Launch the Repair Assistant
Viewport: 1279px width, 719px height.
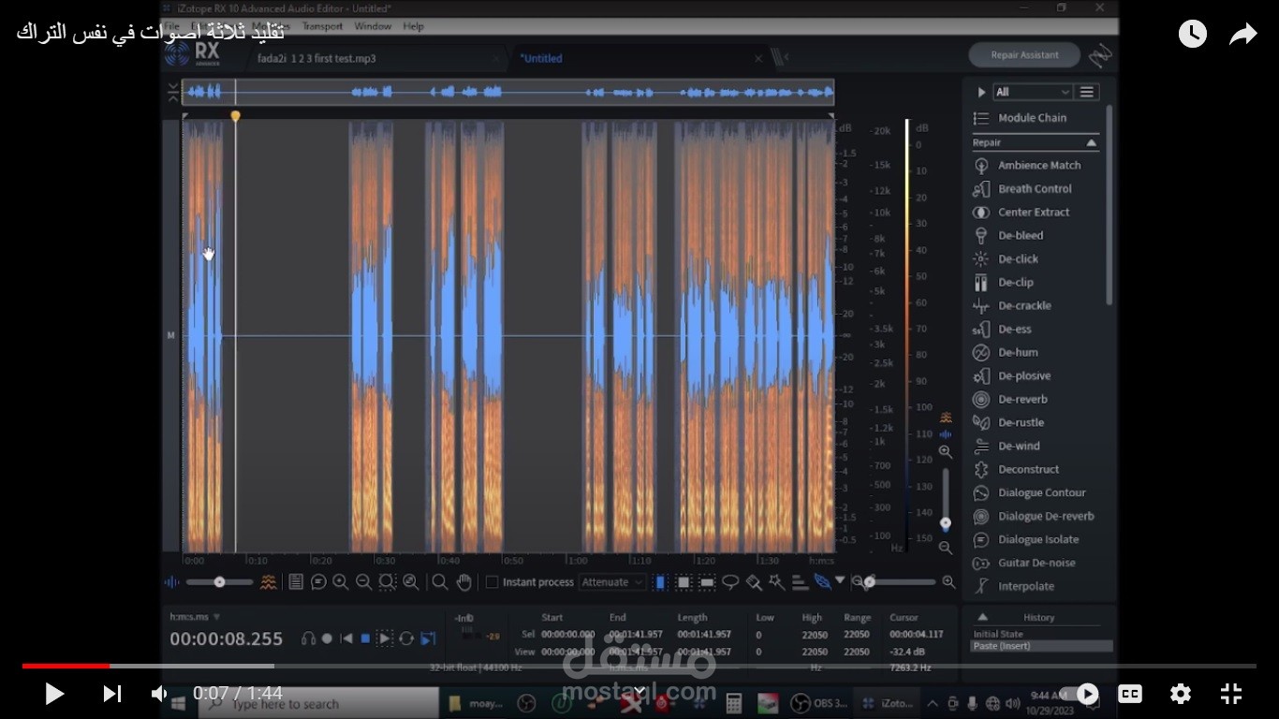(1024, 55)
